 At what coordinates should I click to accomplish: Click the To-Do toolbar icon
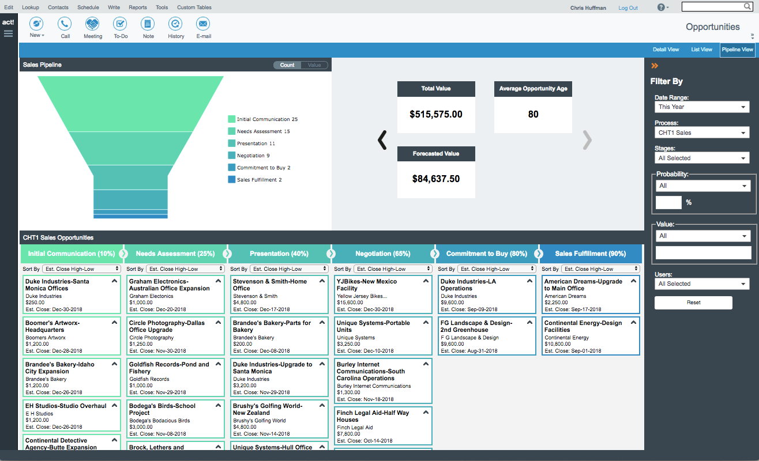click(121, 24)
